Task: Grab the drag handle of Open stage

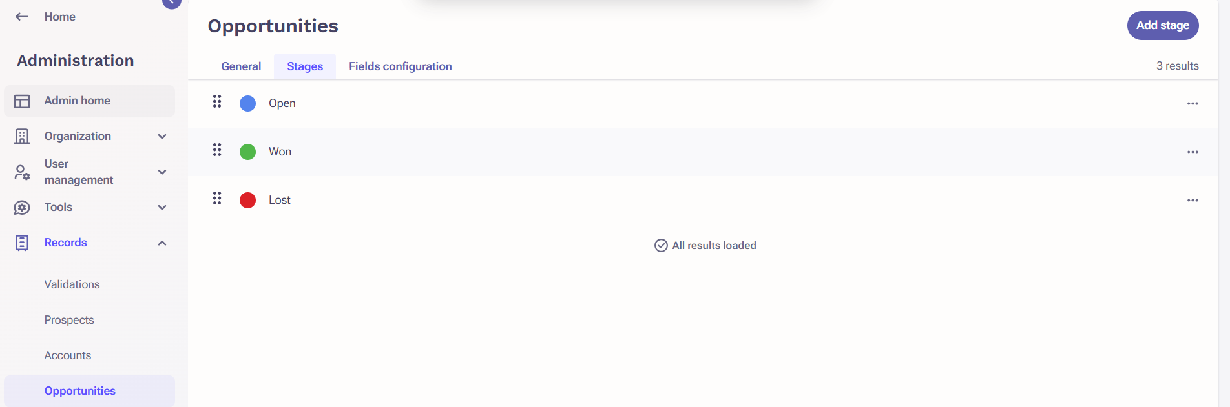Action: click(217, 101)
